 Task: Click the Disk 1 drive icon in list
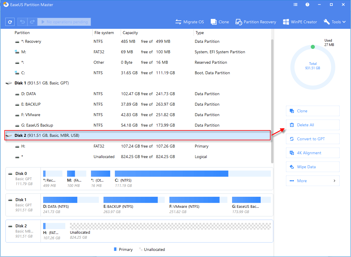point(9,83)
